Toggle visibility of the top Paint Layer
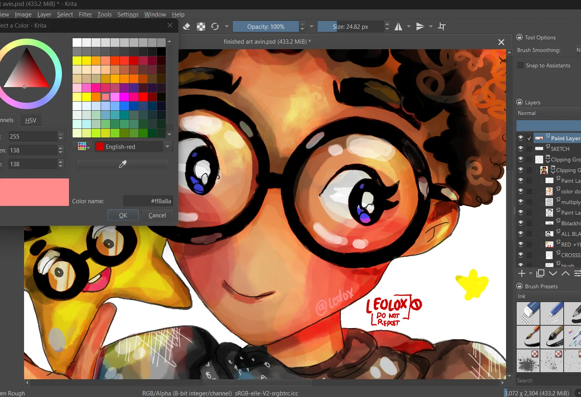Viewport: 581px width, 397px height. tap(521, 138)
